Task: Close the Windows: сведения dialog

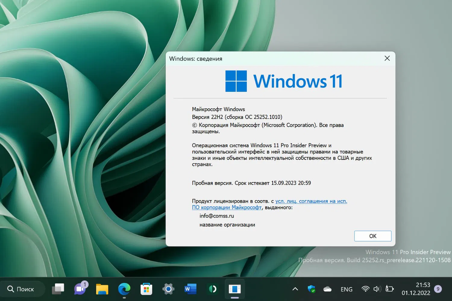Action: pos(387,58)
